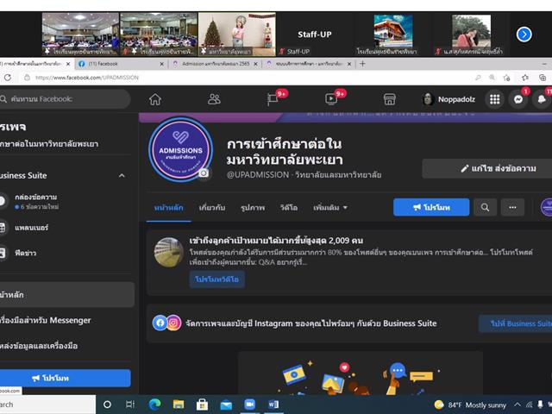The image size is (552, 414).
Task: Click the browser address bar URL
Action: 87,78
